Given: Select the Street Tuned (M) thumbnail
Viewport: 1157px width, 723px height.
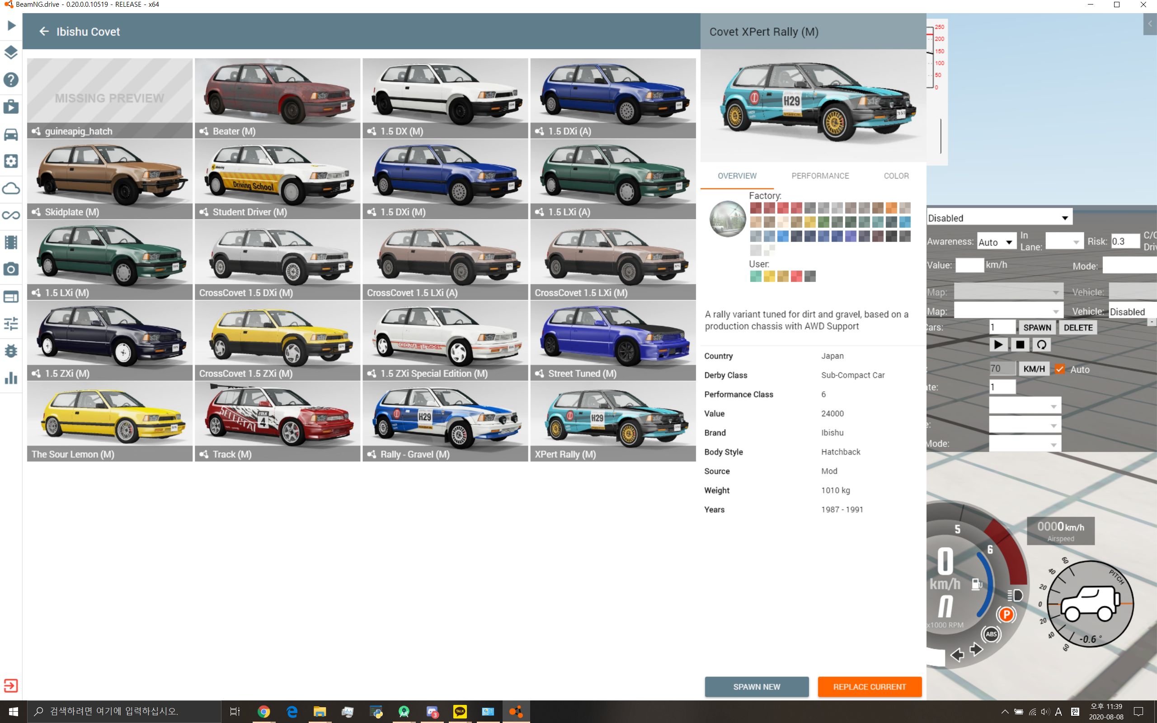Looking at the screenshot, I should point(613,340).
